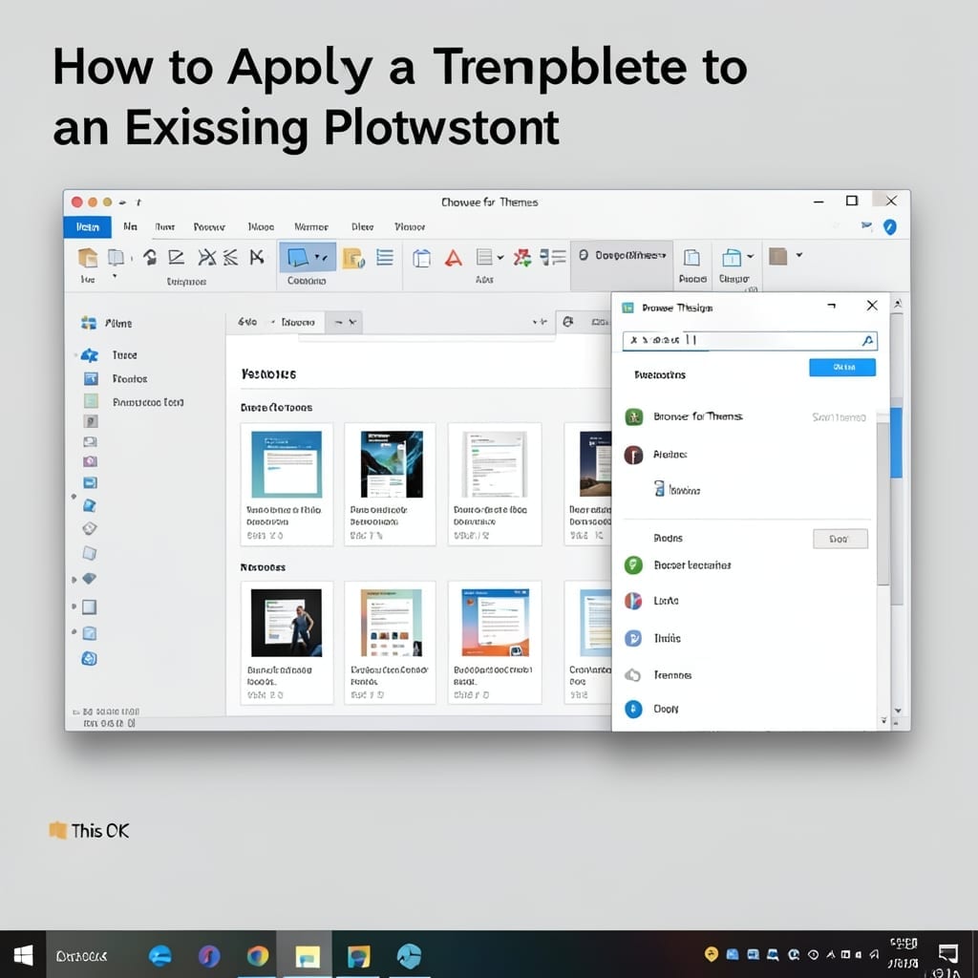The image size is (978, 978).
Task: Click the refresh icon right of the breadcrumb bar
Action: 567,322
